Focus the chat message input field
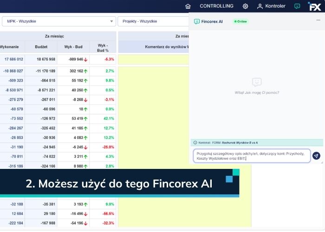Image resolution: width=325 pixels, height=232 pixels. click(x=252, y=156)
